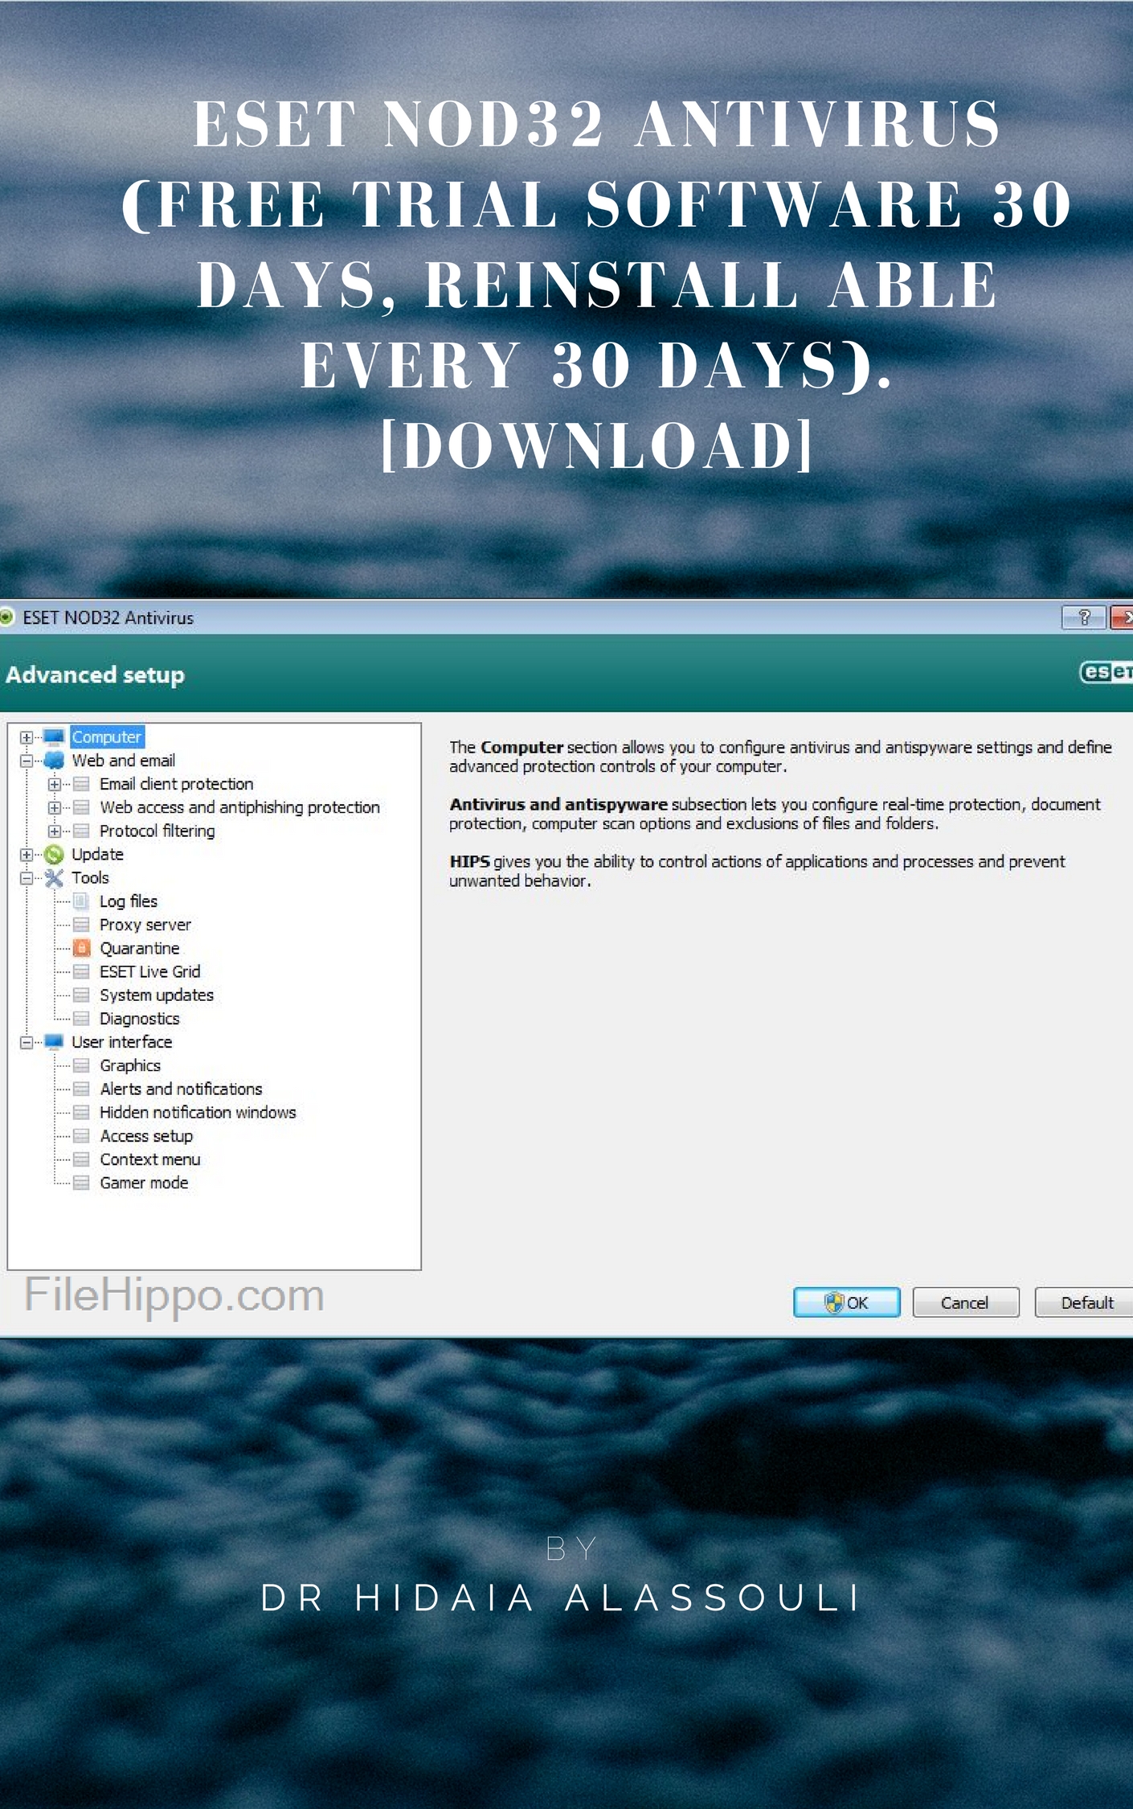Collapse the User interface node
Screen dimensions: 1133x1809
(x=27, y=1042)
